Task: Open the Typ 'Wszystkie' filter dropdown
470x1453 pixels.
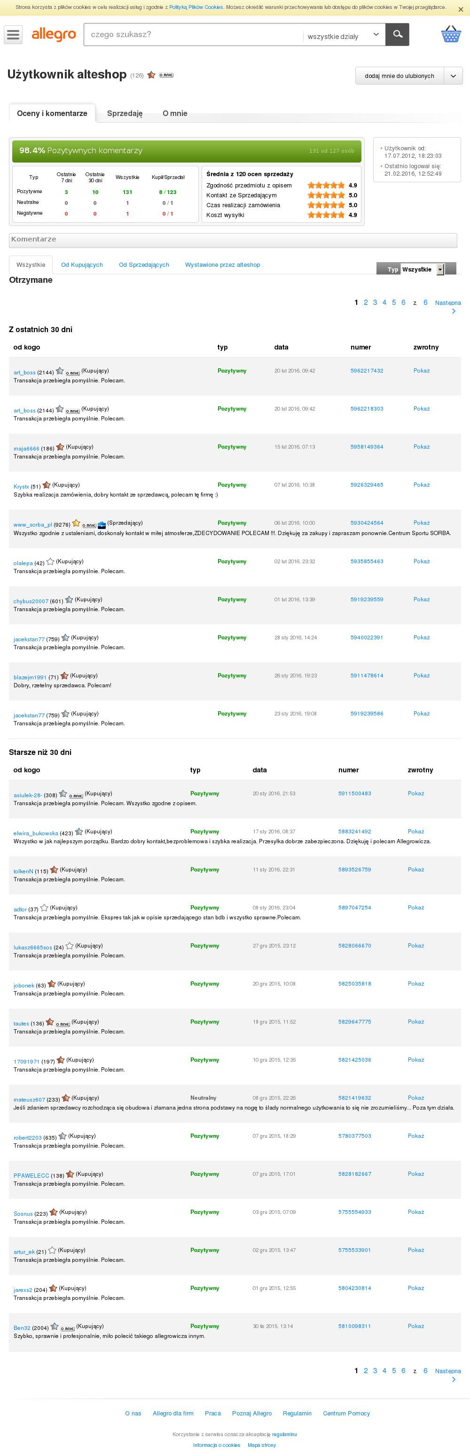Action: [x=423, y=270]
